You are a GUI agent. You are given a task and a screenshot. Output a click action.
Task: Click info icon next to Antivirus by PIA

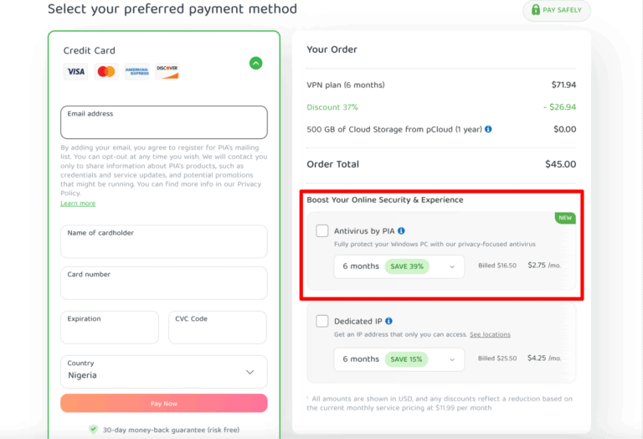[402, 230]
